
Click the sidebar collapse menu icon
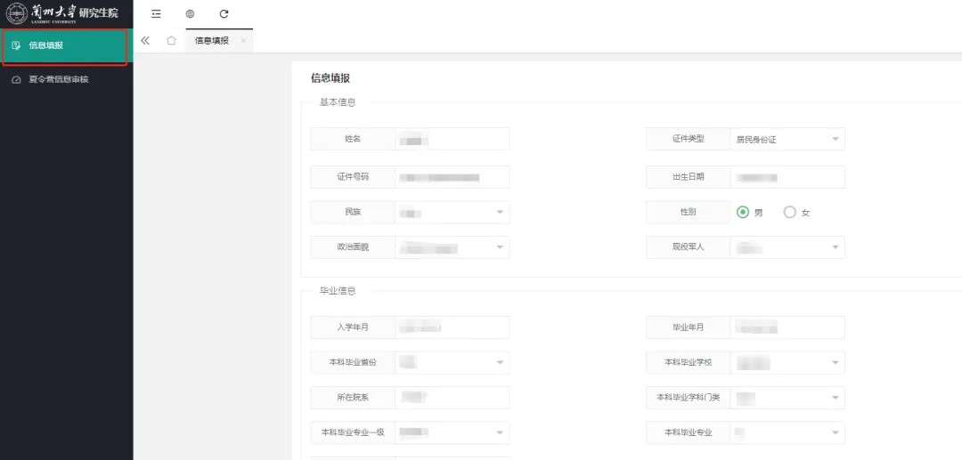156,13
